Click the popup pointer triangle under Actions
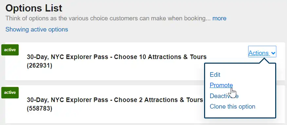 [264, 61]
